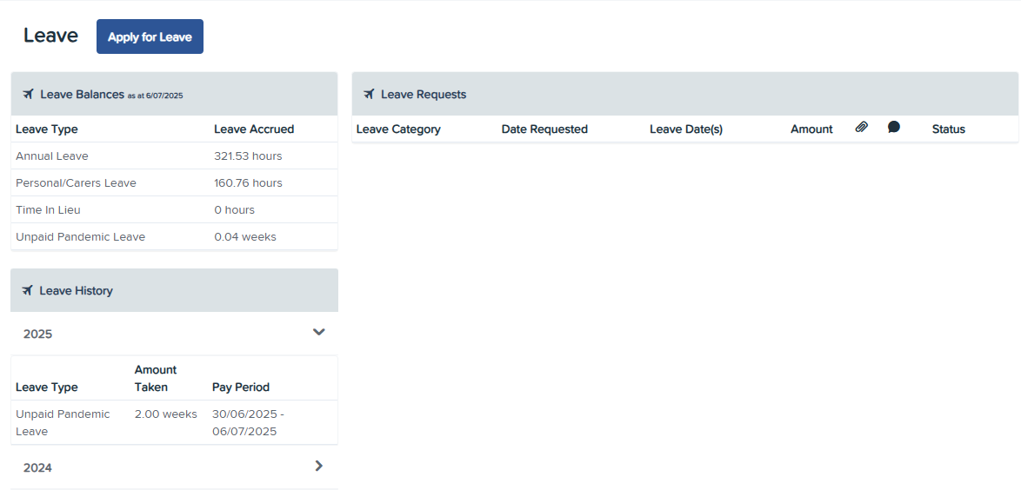Select the 2024 year label in Leave History

37,467
